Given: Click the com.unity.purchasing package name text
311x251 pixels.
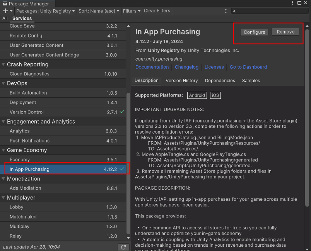Looking at the screenshot, I should [x=159, y=59].
